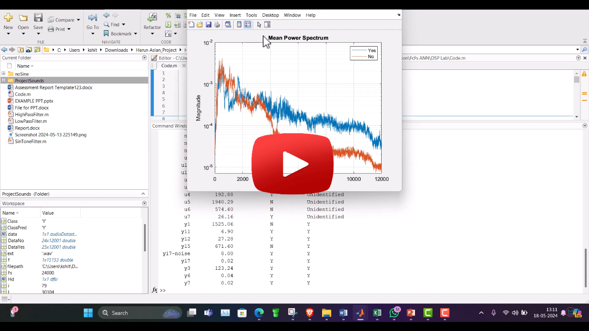Click the New file icon
This screenshot has width=589, height=331.
click(x=8, y=18)
